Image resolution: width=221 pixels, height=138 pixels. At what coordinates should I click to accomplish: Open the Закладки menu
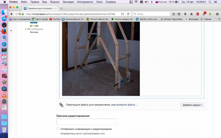pyautogui.click(x=68, y=2)
